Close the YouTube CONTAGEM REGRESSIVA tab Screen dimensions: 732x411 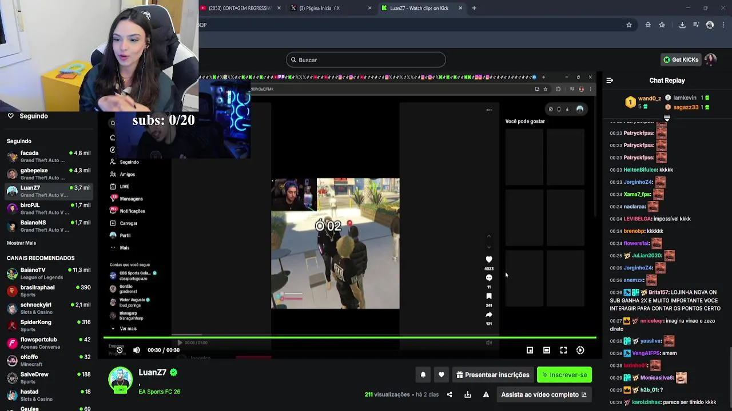(x=279, y=8)
